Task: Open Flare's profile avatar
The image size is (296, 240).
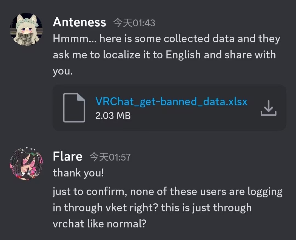Action: 26,163
